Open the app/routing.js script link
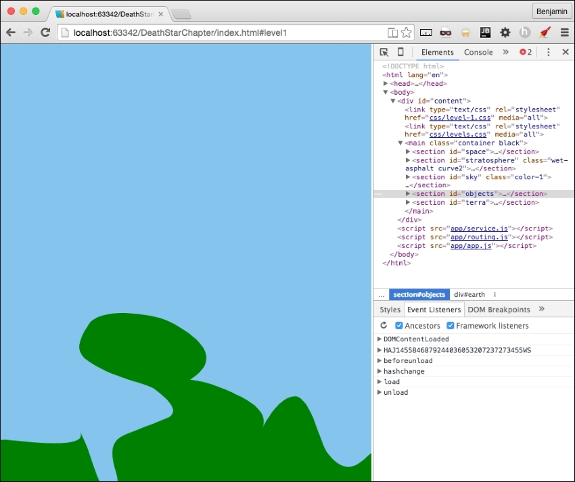 click(480, 237)
